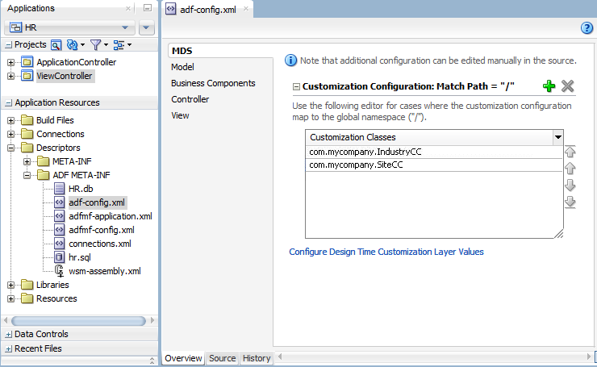Click the green plus add customization icon
This screenshot has height=367, width=597.
point(549,86)
